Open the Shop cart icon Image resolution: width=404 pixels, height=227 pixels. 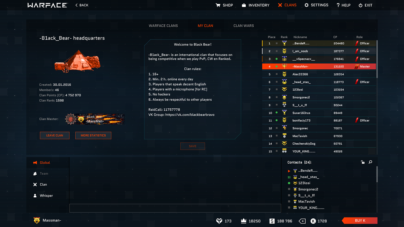click(218, 5)
